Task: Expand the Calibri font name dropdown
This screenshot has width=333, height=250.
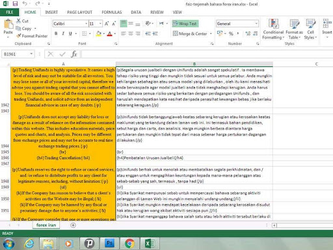Action: (86, 23)
